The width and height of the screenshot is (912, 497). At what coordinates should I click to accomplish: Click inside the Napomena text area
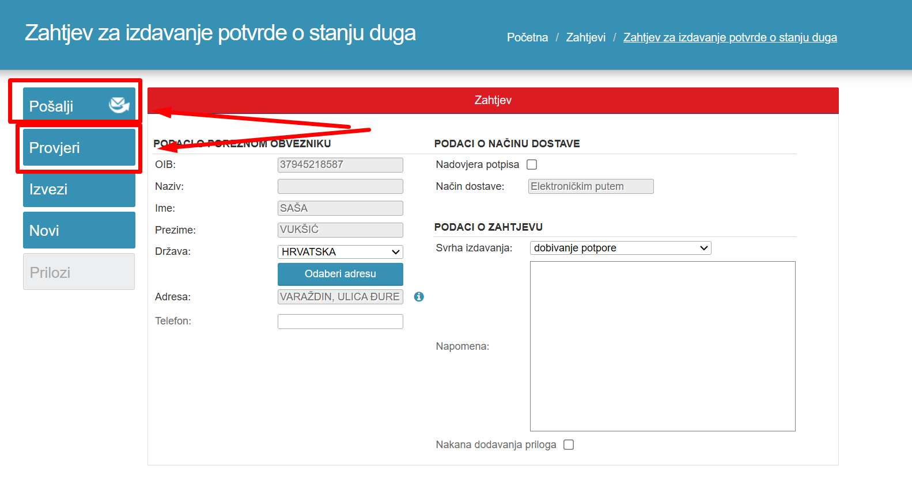pos(663,346)
